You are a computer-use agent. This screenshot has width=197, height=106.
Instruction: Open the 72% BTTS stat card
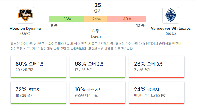coord(38,93)
